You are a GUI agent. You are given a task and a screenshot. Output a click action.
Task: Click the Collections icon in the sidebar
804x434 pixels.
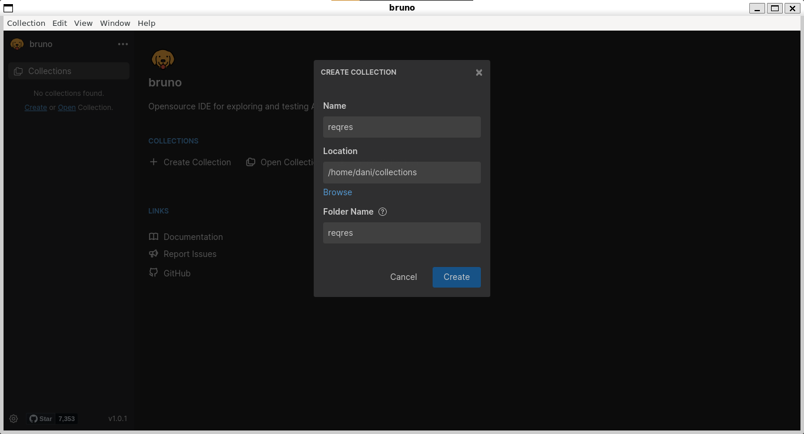click(18, 71)
